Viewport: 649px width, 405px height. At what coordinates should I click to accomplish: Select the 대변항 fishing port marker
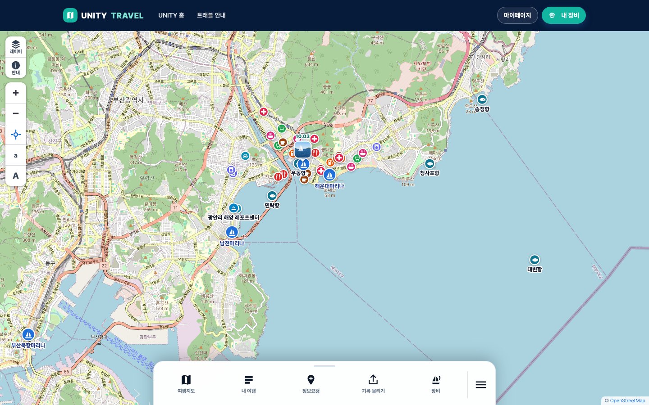(535, 260)
